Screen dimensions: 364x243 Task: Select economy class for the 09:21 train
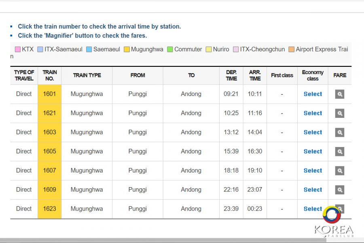(x=313, y=94)
